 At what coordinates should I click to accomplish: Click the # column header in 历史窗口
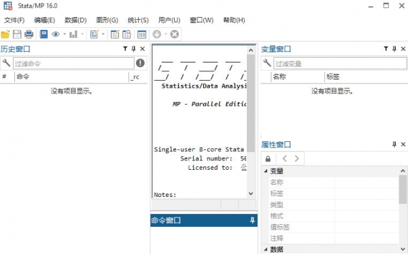[7, 77]
